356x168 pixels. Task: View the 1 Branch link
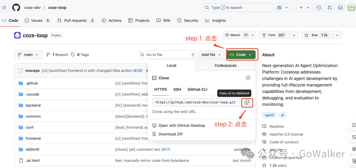coord(57,55)
